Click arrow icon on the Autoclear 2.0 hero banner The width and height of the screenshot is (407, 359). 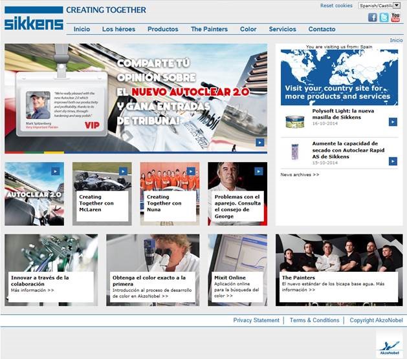(x=260, y=142)
